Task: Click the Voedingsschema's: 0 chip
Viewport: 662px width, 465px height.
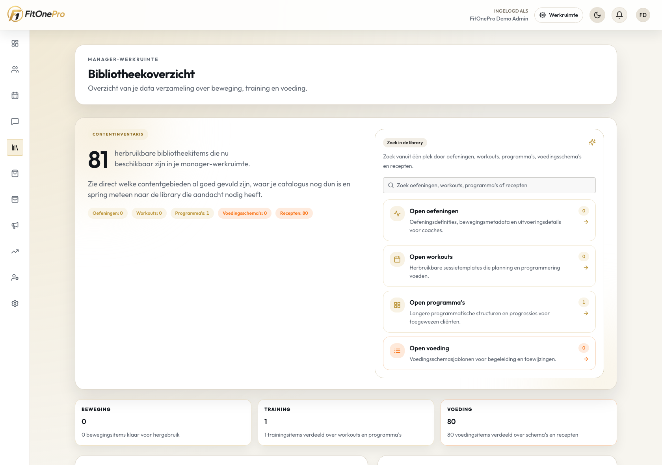Action: click(x=245, y=213)
